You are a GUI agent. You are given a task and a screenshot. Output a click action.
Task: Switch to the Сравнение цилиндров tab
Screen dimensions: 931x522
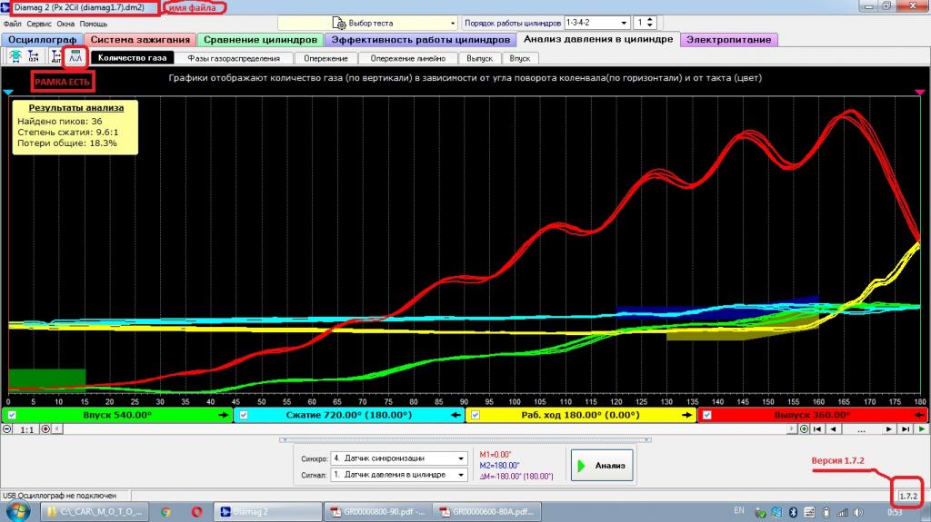(x=260, y=40)
